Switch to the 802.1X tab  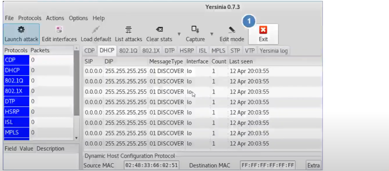click(152, 51)
